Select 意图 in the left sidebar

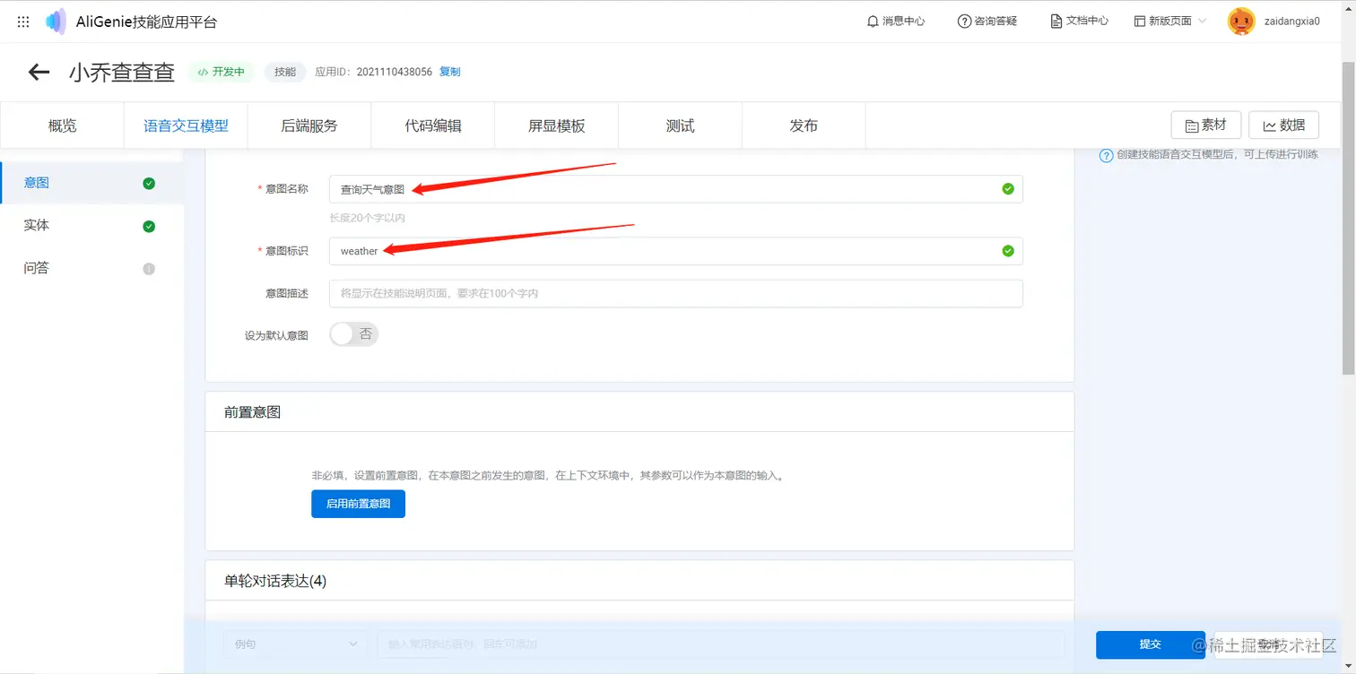tap(91, 183)
